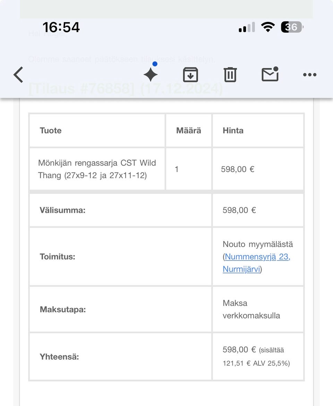The width and height of the screenshot is (333, 406).
Task: Tap the Maksa verkkomaksulla payment text
Action: 251,309
